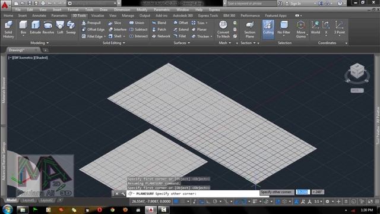Select the Box modeling tool

click(23, 28)
